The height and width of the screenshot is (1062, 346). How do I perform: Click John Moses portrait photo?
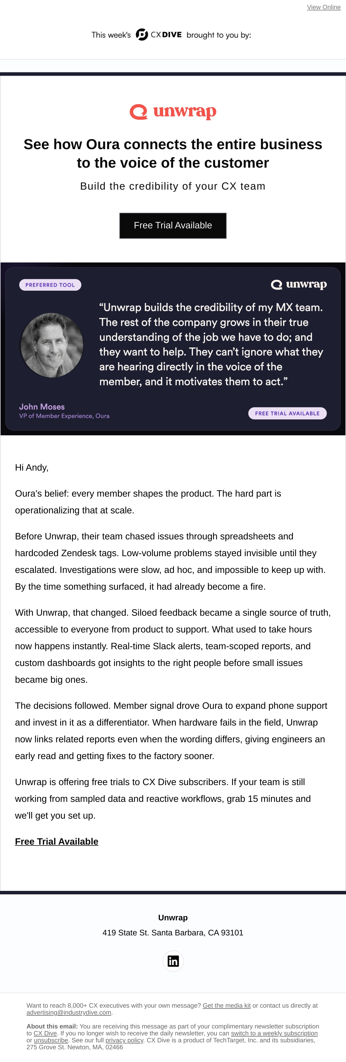coord(52,345)
